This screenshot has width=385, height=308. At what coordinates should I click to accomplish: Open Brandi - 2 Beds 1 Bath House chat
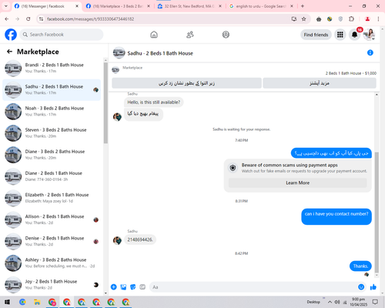point(52,69)
